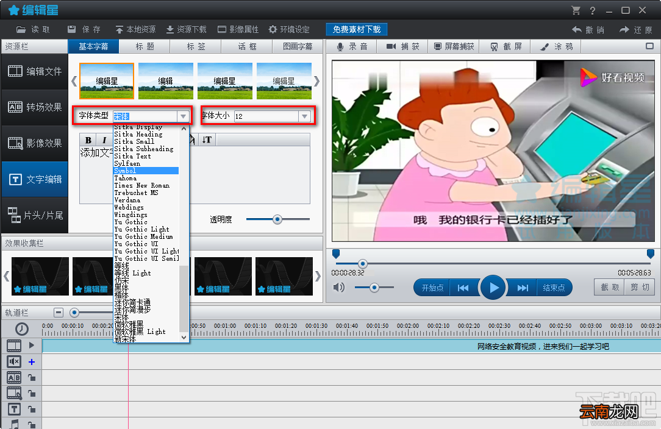This screenshot has height=429, width=661.
Task: Open the 字体大小 font size dropdown arrow
Action: click(x=304, y=116)
